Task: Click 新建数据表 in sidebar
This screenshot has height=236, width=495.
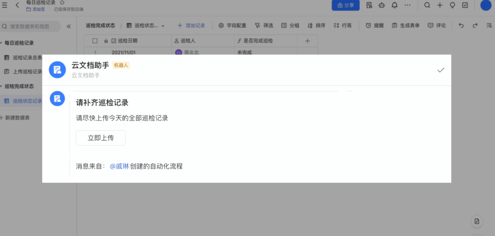Action: point(15,117)
